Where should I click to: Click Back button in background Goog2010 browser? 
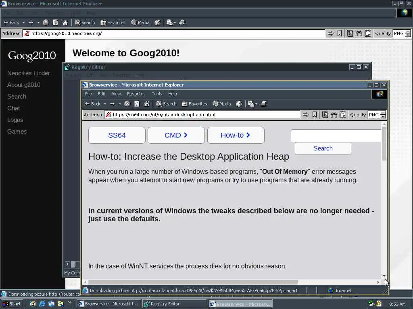point(11,23)
